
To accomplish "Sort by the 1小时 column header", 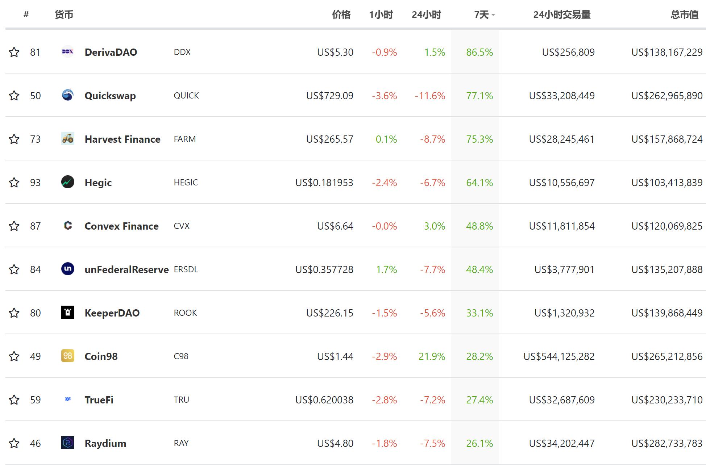I will [x=381, y=15].
